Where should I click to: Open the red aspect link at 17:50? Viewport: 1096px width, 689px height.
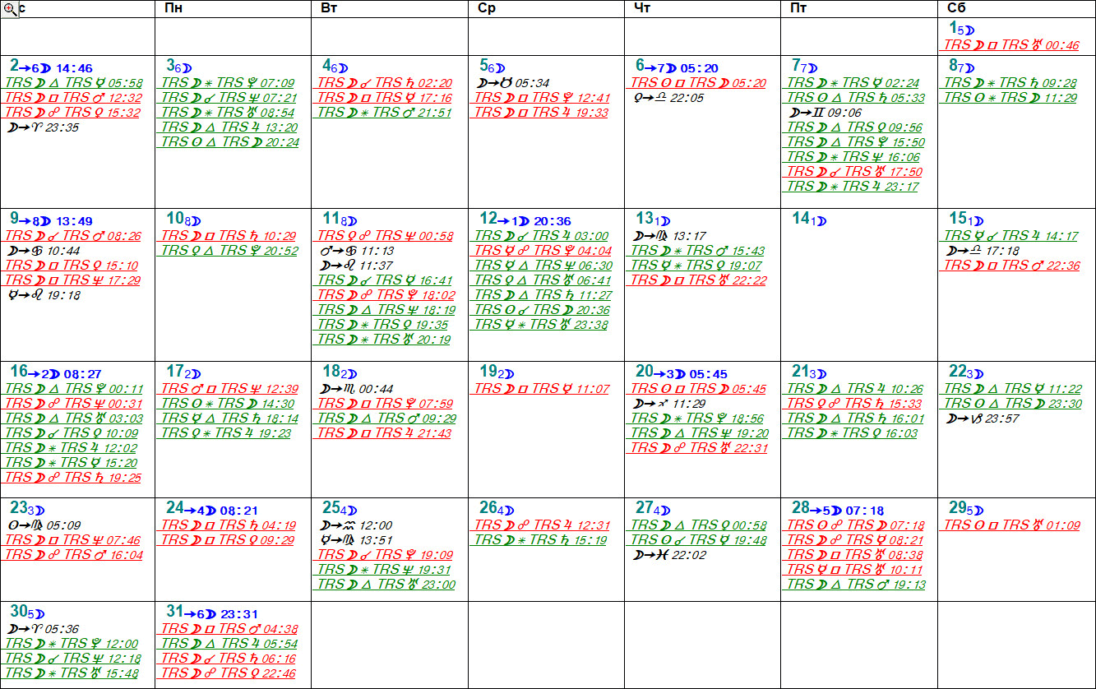[x=854, y=172]
